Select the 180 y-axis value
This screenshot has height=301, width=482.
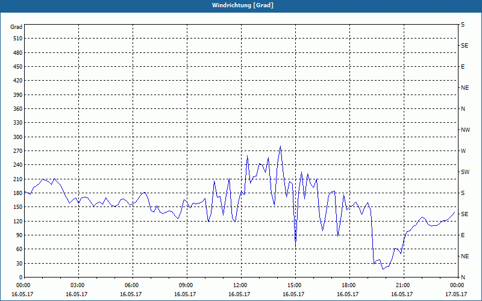click(x=17, y=193)
